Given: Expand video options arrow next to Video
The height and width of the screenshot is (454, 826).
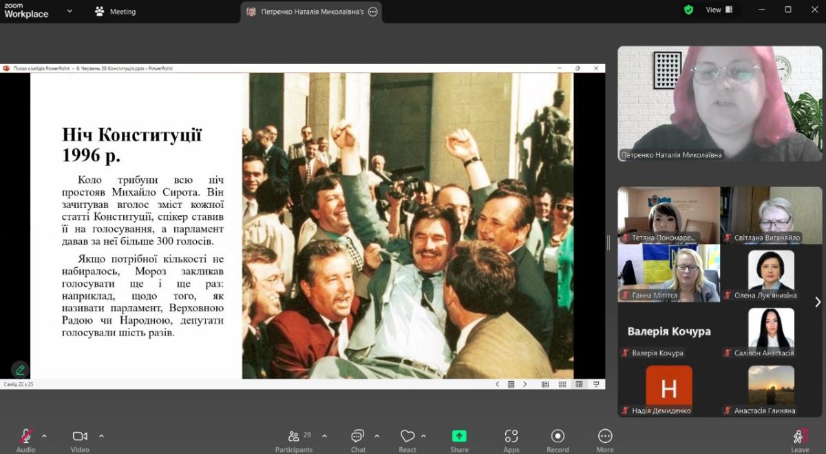Looking at the screenshot, I should (x=101, y=436).
